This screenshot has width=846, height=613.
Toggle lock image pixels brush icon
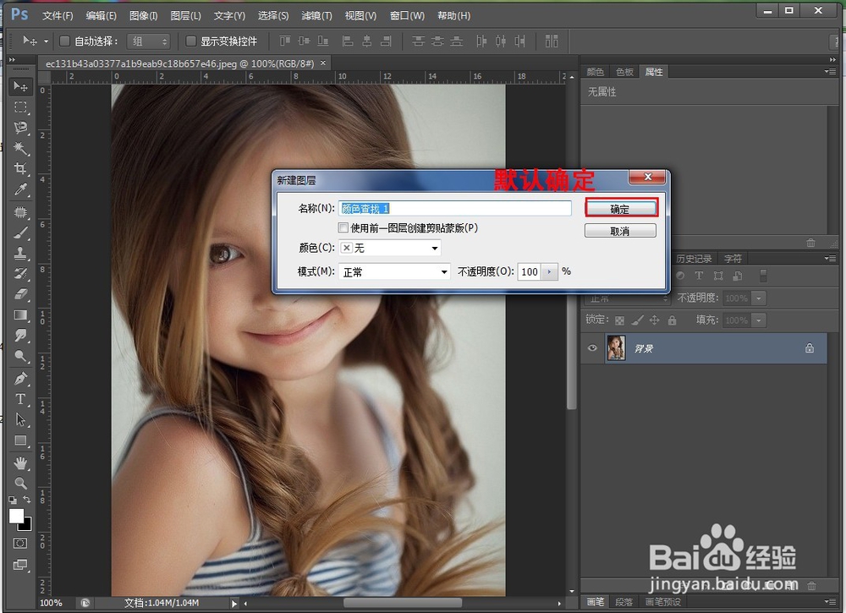tap(637, 320)
